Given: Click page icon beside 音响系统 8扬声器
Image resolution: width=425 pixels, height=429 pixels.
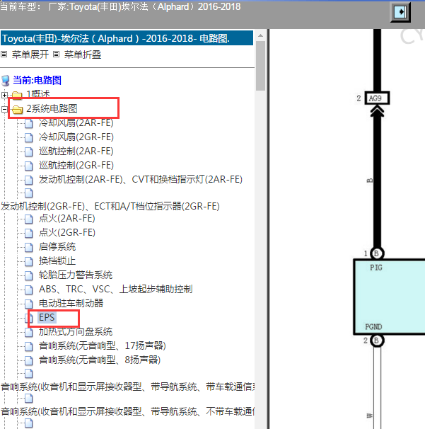Looking at the screenshot, I should (29, 360).
